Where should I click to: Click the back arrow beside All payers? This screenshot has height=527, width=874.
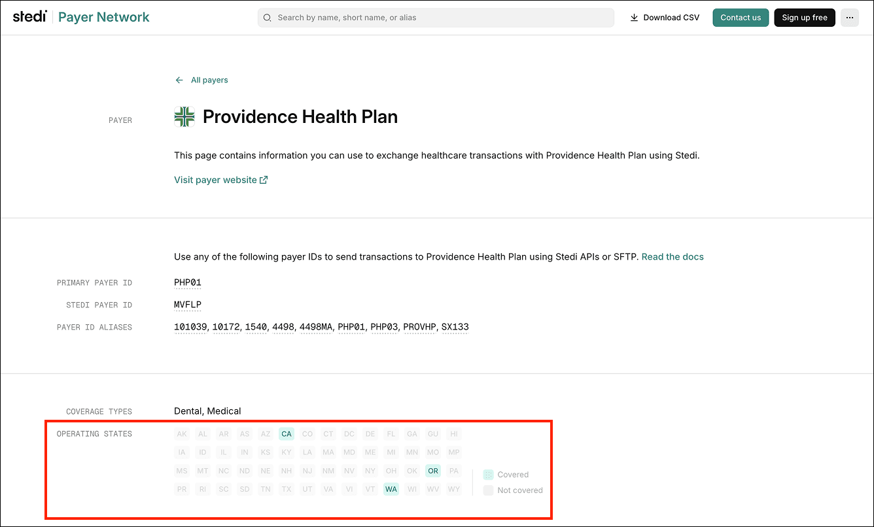click(x=179, y=80)
